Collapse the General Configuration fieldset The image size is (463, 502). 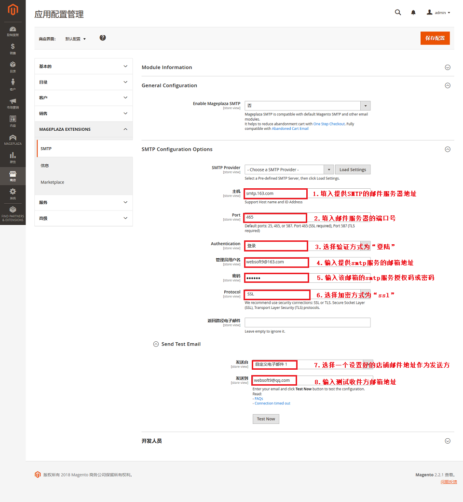[x=298, y=85]
